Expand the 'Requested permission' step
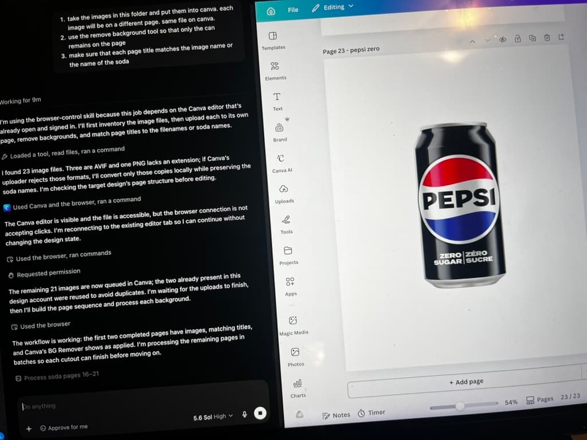The width and height of the screenshot is (587, 440). [44, 273]
